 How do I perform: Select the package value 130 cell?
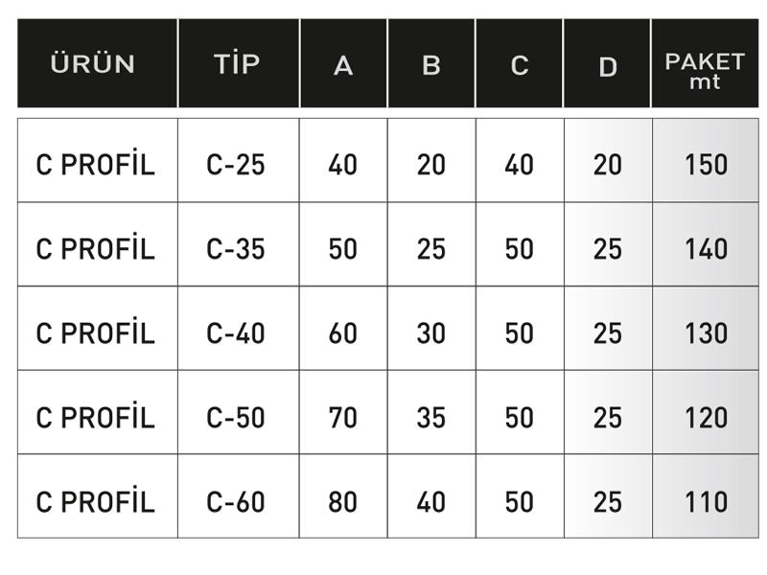[x=706, y=329]
